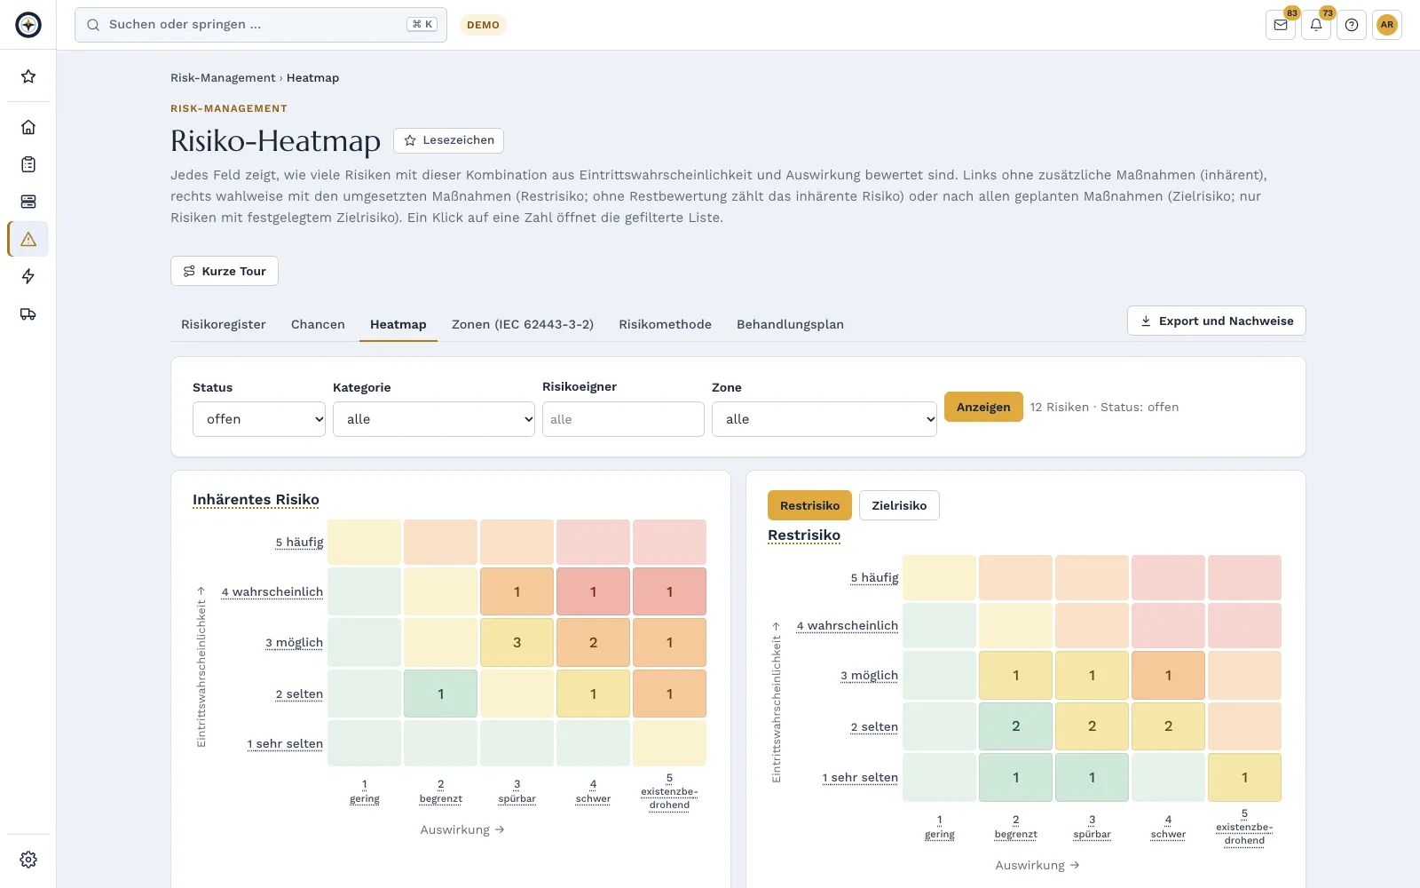Open the mail inbox icon with 83 badge
1420x888 pixels.
coord(1281,25)
